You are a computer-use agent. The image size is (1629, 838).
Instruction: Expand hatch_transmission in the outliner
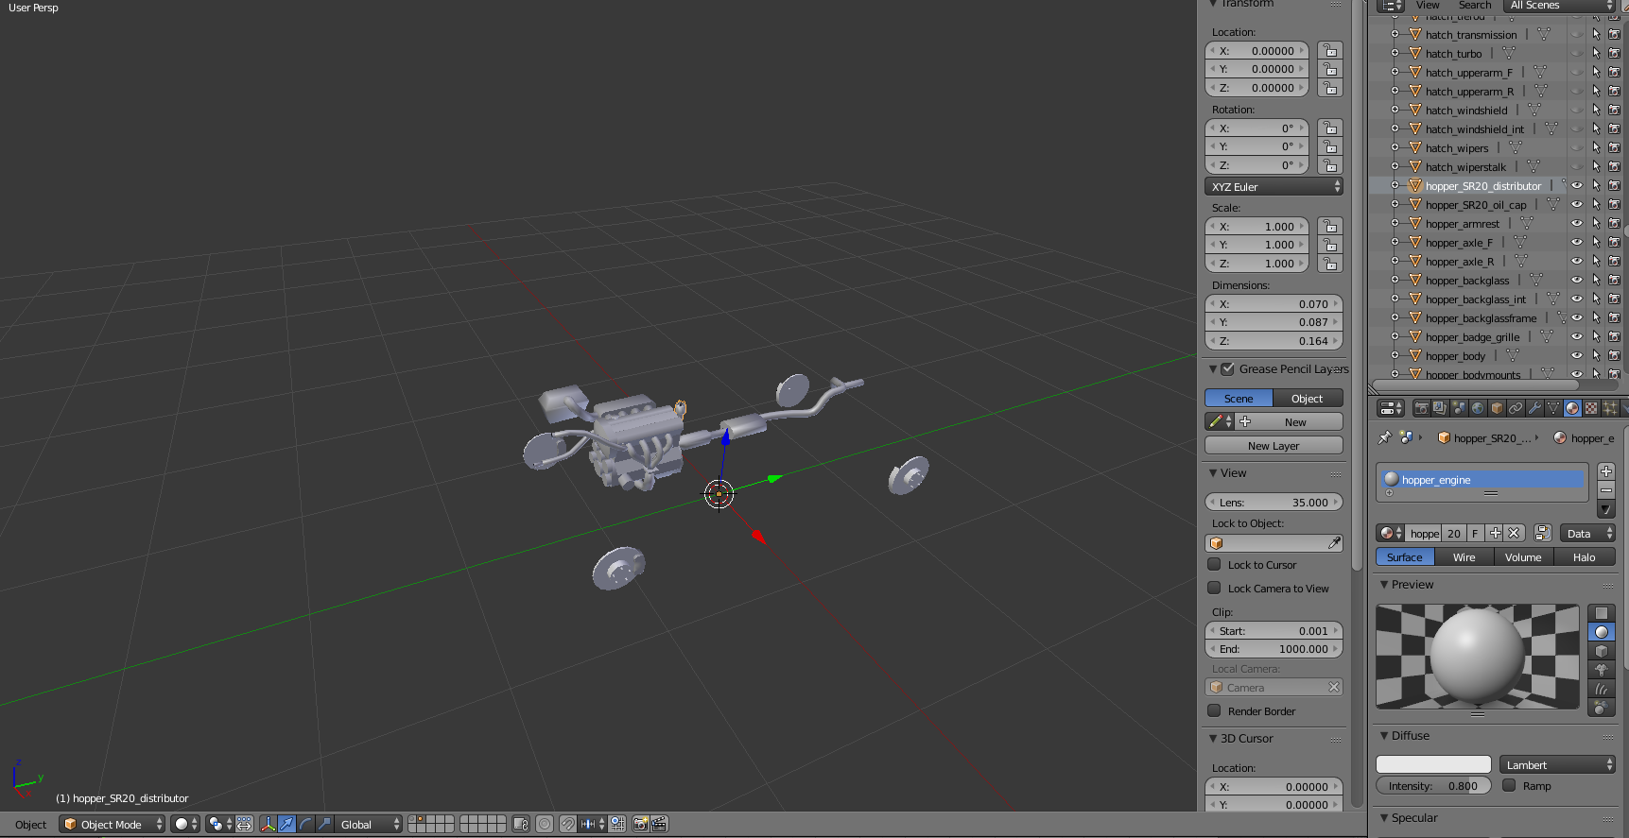click(x=1395, y=35)
